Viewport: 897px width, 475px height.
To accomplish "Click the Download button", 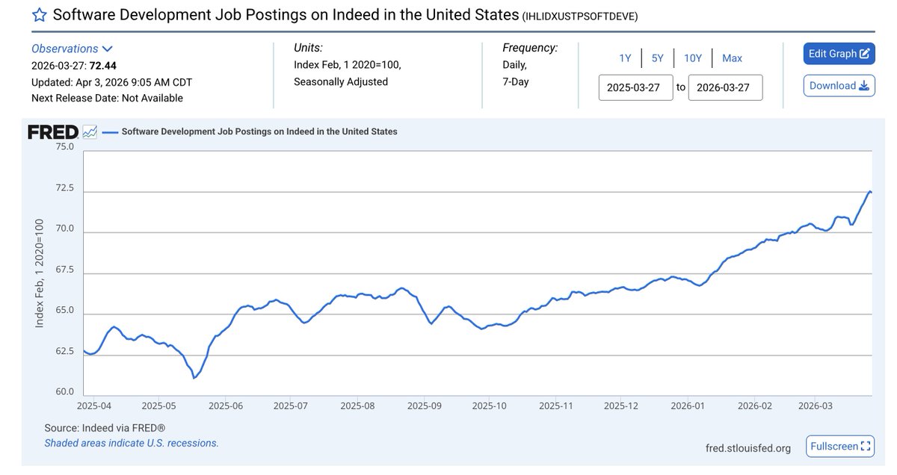I will tap(839, 86).
